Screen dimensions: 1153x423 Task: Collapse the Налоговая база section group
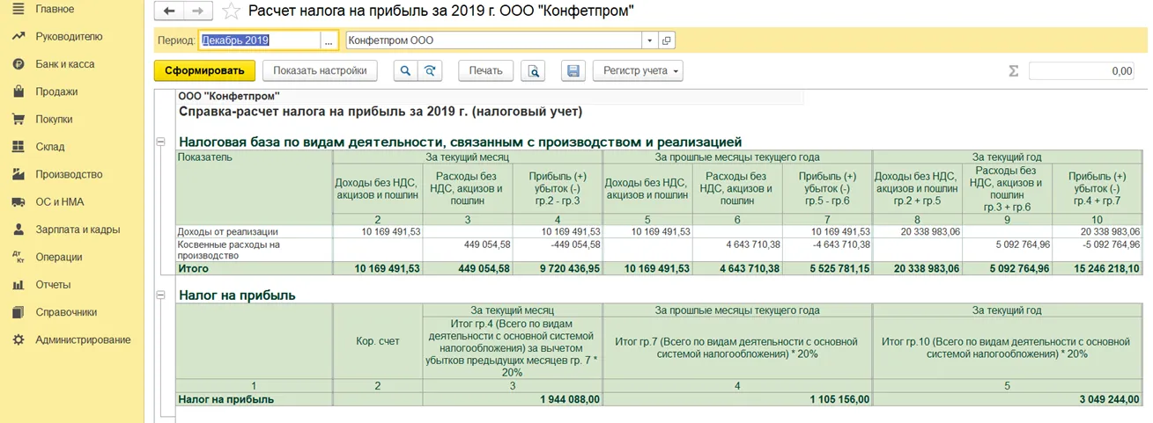click(160, 141)
